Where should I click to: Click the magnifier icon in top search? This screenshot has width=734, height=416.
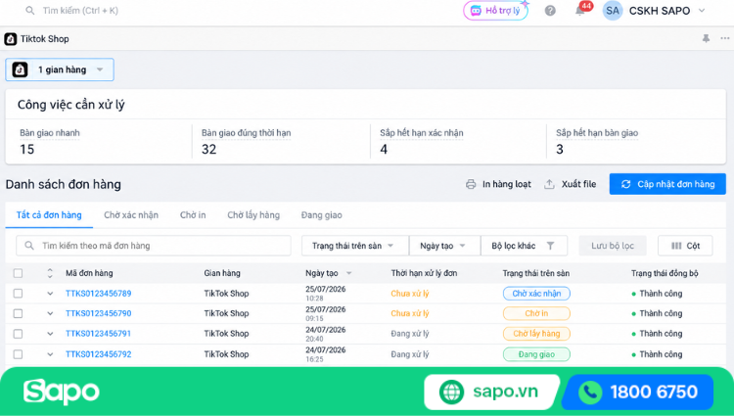[x=30, y=11]
